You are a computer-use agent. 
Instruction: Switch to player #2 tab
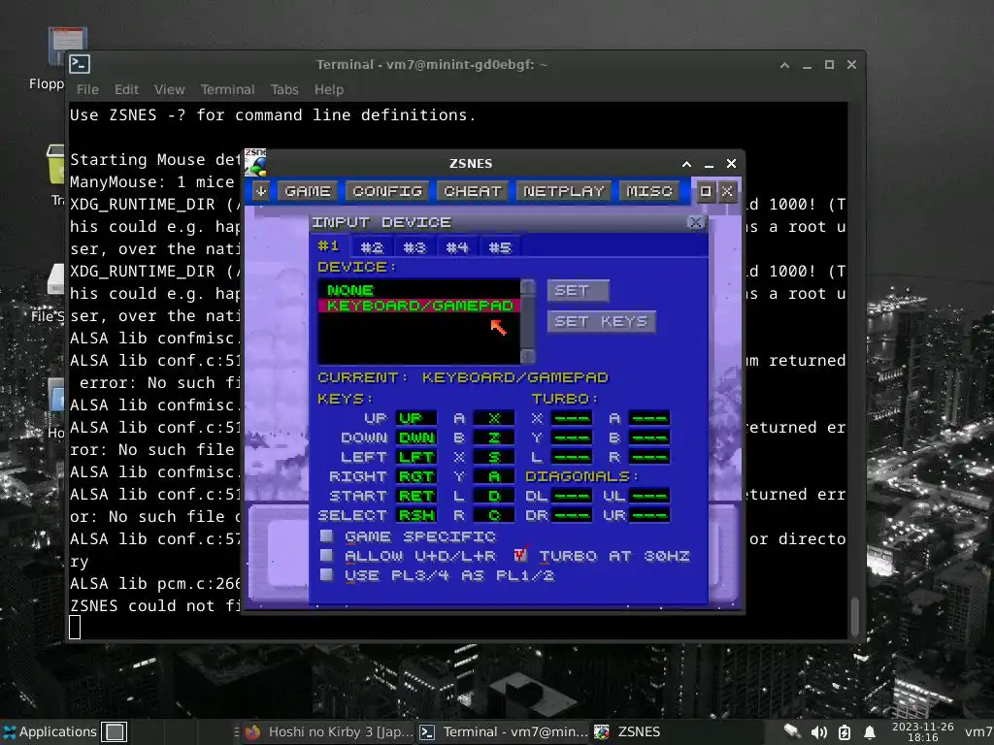(x=372, y=247)
